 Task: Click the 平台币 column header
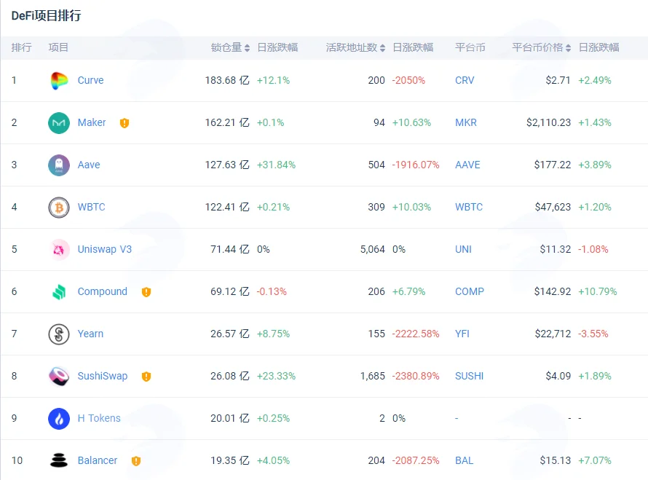pyautogui.click(x=470, y=47)
